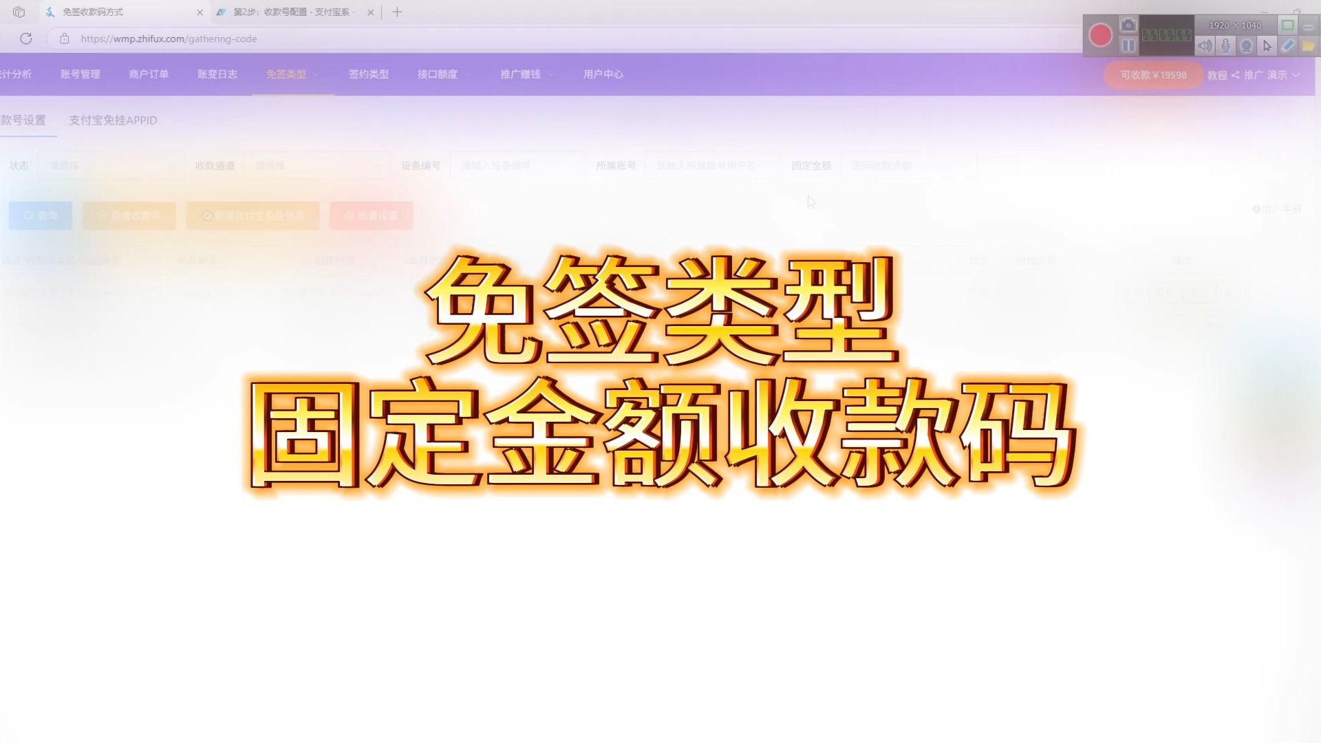This screenshot has height=743, width=1321.
Task: Close the 第2步：收款号配置 tab
Action: click(x=371, y=12)
